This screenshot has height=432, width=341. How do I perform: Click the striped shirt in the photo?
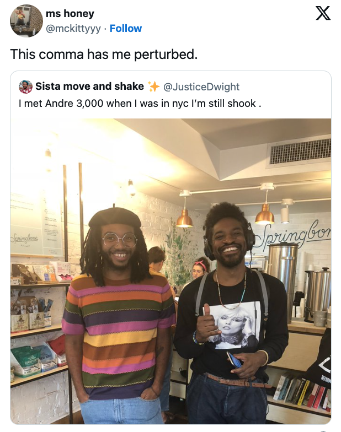[x=119, y=332]
